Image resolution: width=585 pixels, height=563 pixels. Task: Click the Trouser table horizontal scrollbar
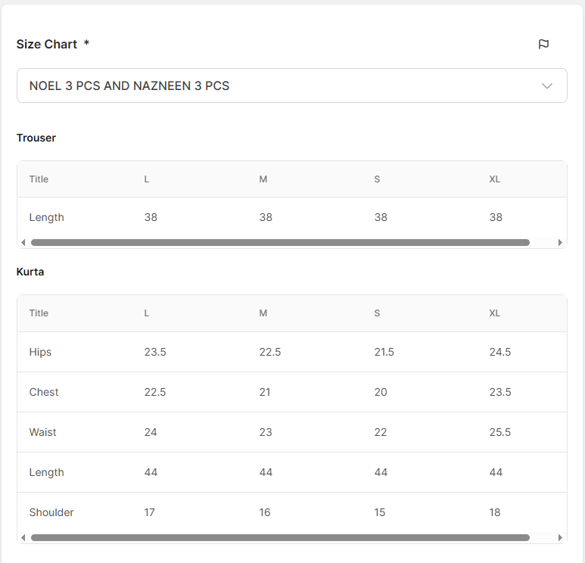[x=280, y=243]
